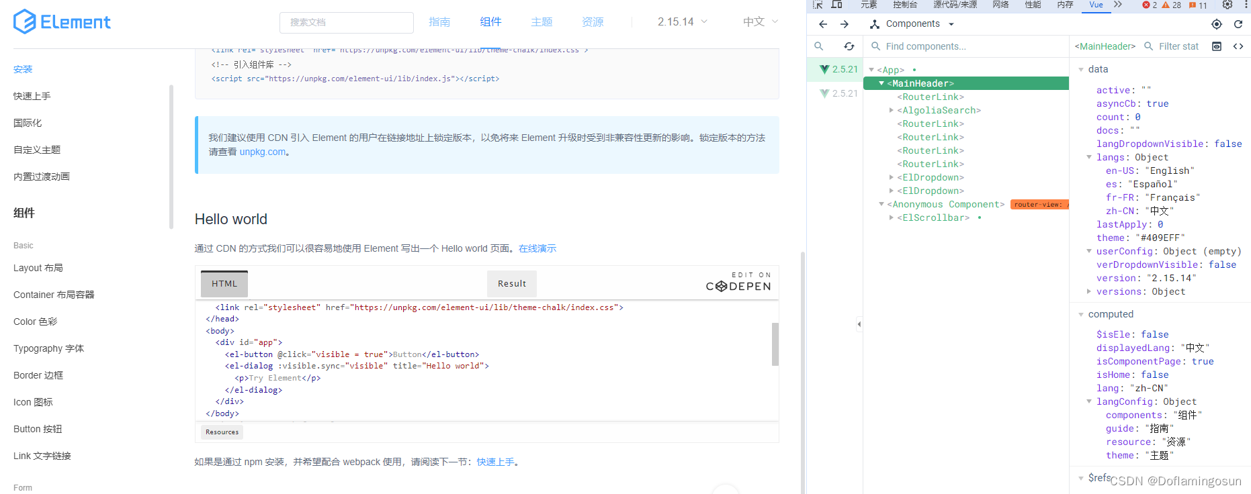1251x494 pixels.
Task: Click the Element logo
Action: pyautogui.click(x=62, y=21)
